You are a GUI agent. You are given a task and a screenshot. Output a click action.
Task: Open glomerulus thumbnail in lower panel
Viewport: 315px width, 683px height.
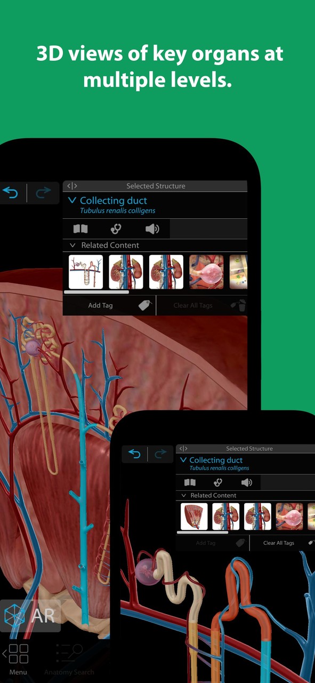(x=289, y=517)
